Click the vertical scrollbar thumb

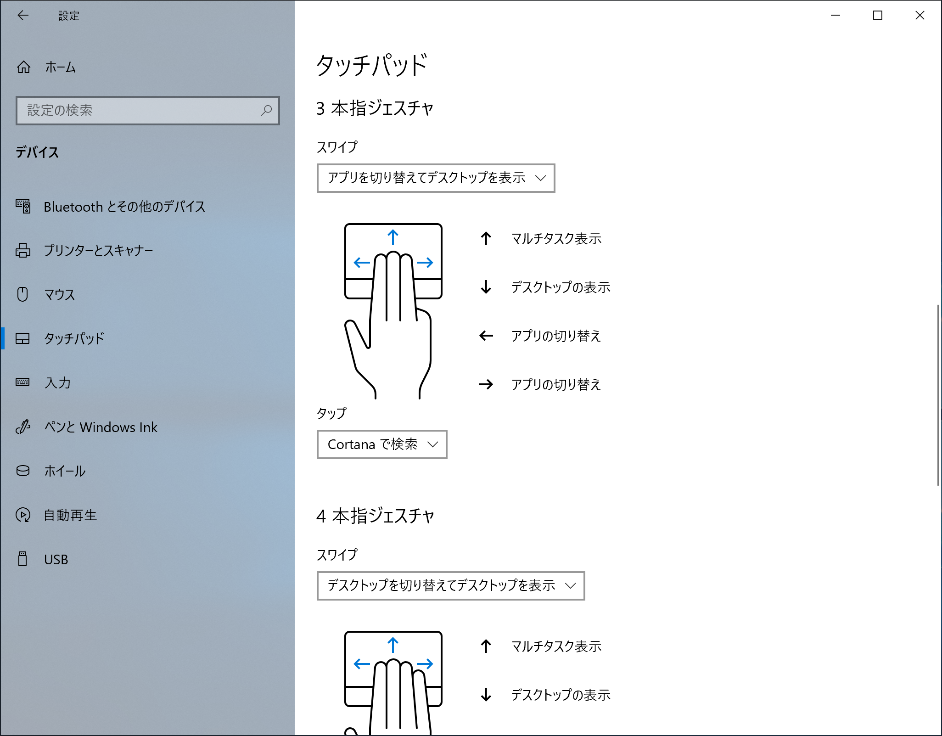point(938,395)
